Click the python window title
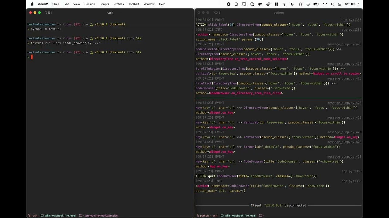Screen dimensions: 389x218 278,12
